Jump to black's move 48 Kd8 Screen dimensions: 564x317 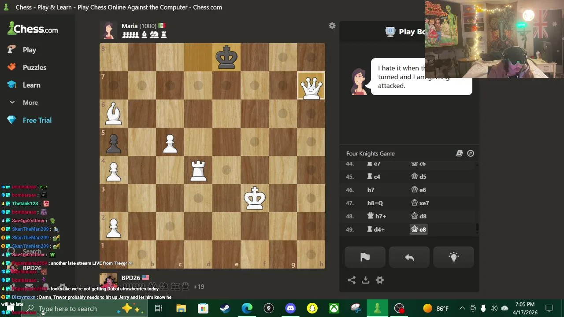pos(419,216)
